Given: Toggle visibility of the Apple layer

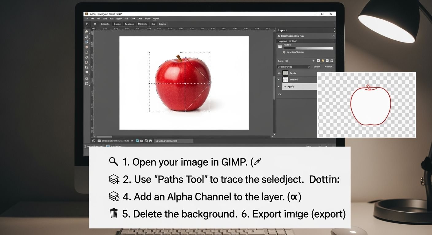Looking at the screenshot, I should point(279,87).
